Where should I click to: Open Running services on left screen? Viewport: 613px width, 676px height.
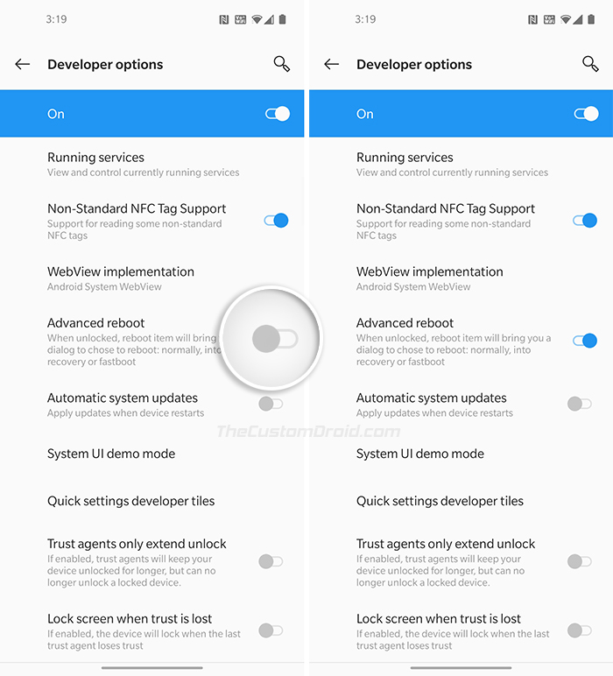tap(151, 165)
